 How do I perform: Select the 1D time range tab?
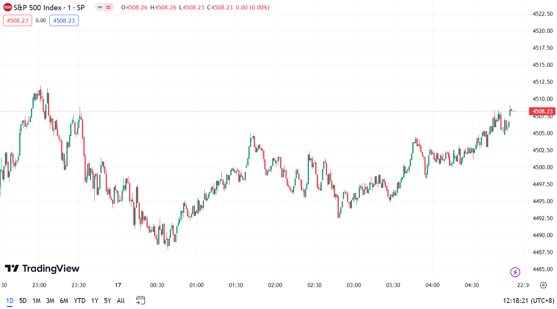click(x=10, y=301)
